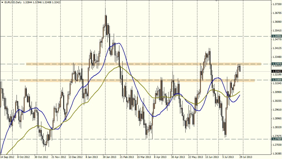Image resolution: width=282 pixels, height=159 pixels.
Task: Click the most recent candlestick on the chart
Action: [240, 68]
